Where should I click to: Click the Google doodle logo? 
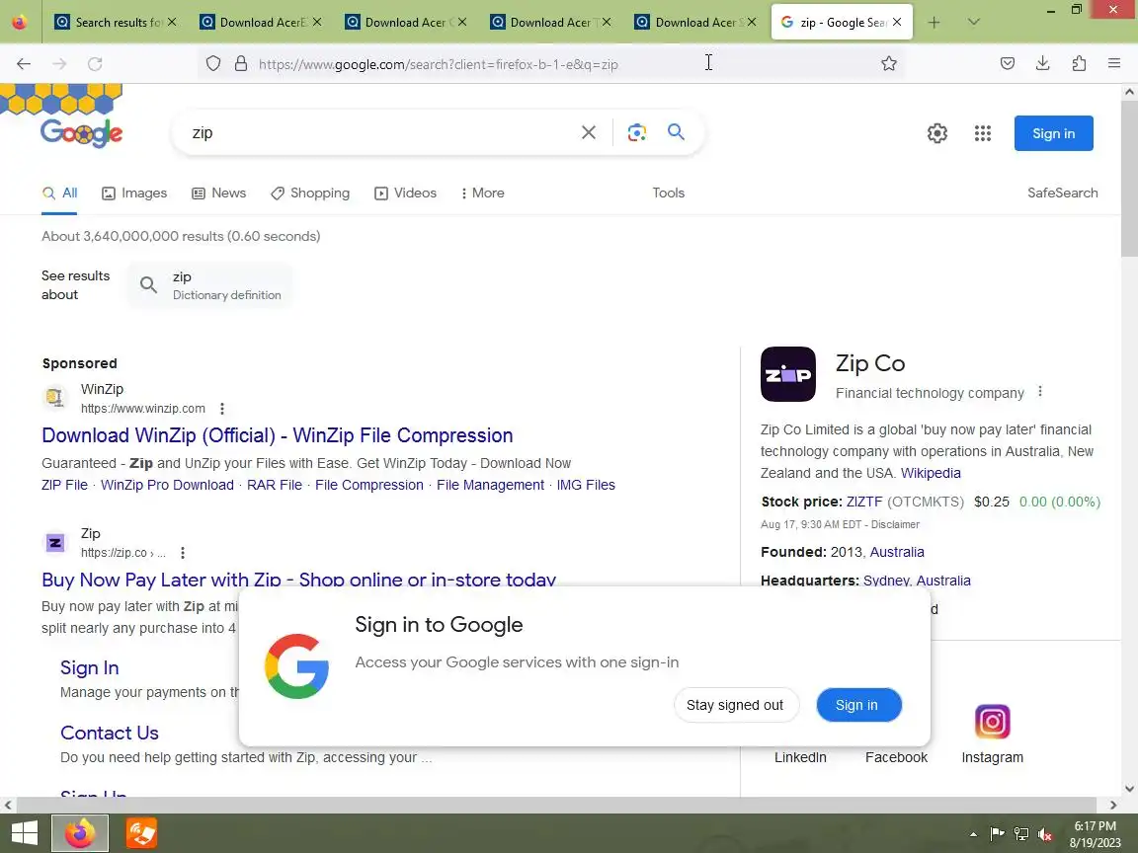[x=81, y=132]
